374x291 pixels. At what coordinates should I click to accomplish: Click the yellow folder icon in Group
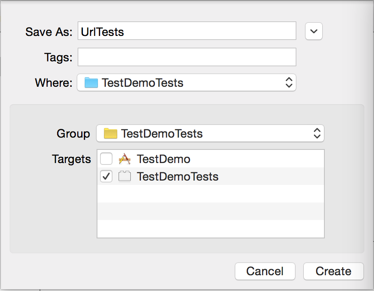coord(110,134)
